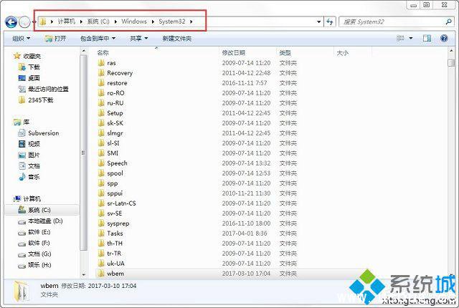The image size is (459, 308).
Task: Sort by 大小 column header
Action: pos(343,52)
